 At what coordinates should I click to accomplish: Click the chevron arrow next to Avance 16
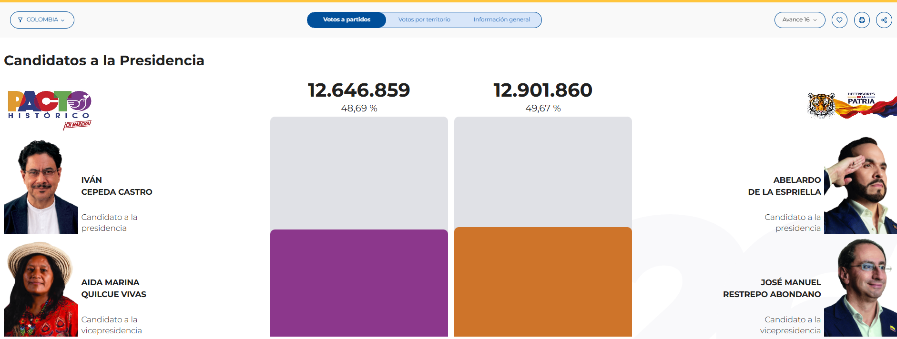point(815,20)
